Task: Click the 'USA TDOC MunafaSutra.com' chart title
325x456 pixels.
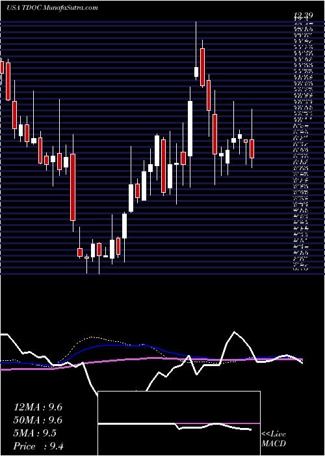Action: point(52,8)
